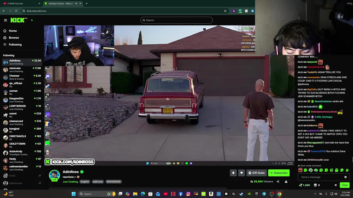Image resolution: width=353 pixels, height=198 pixels.
Task: Open CRAZYTAWN channel in sidebar
Action: point(22,145)
